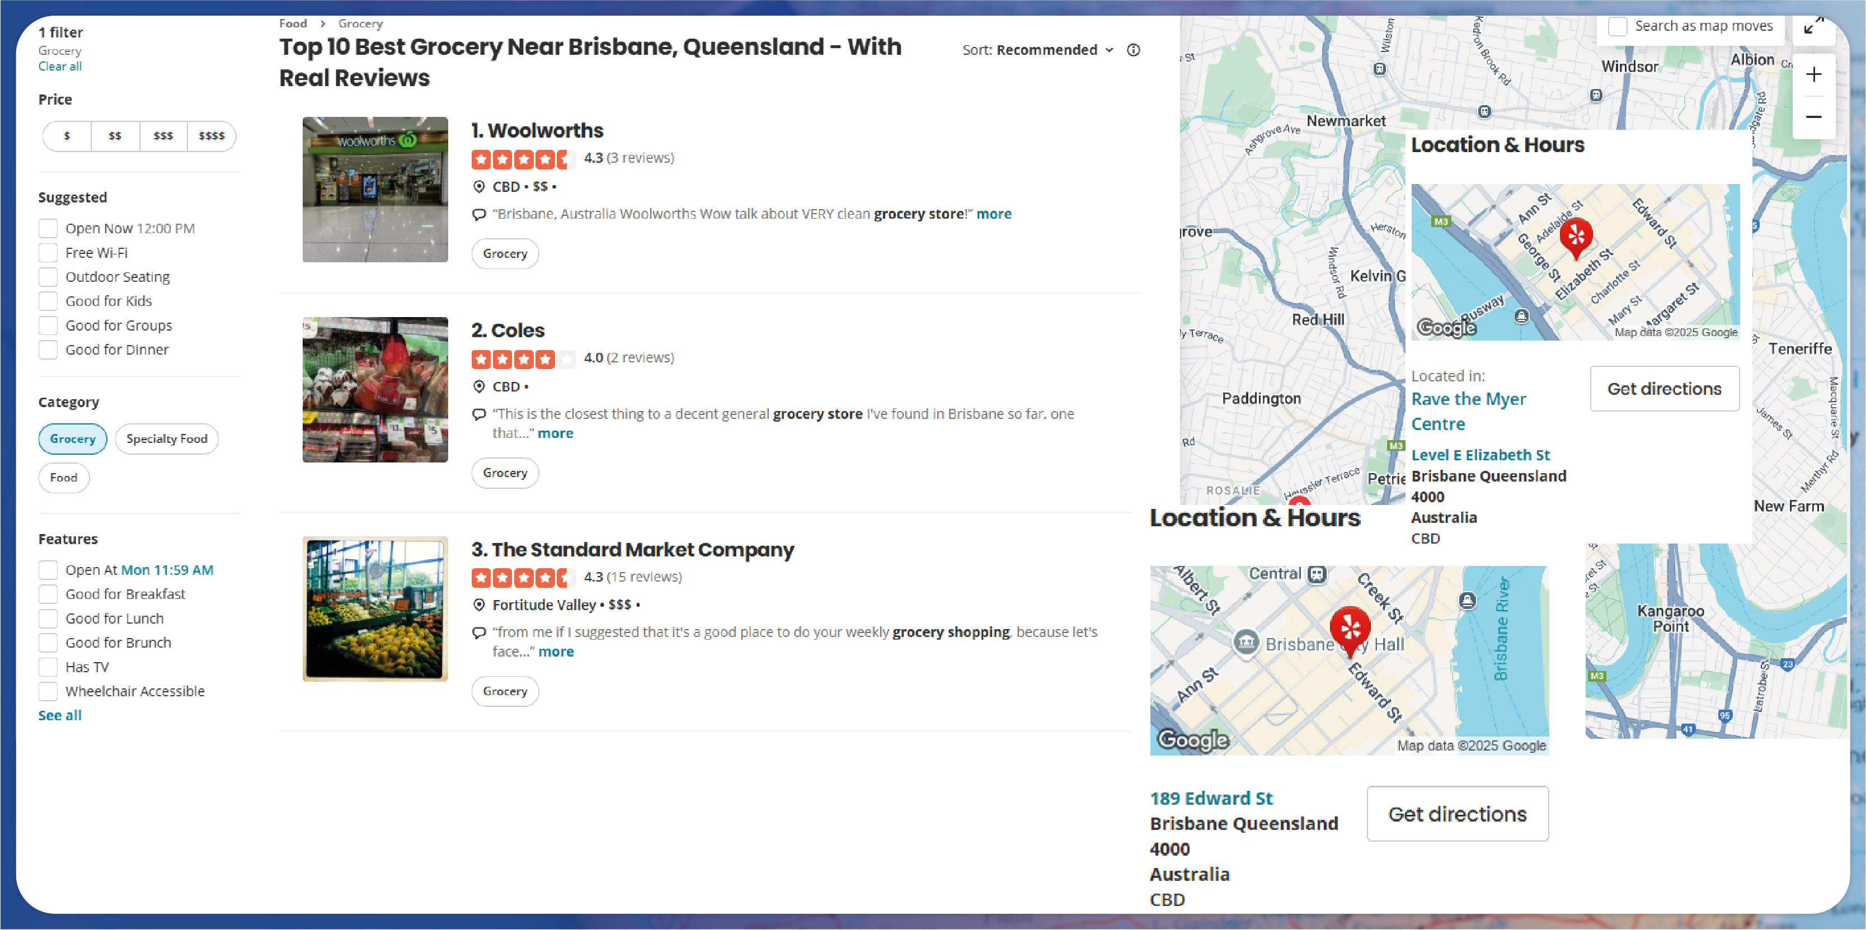Screen dimensions: 1866x930
Task: Click the Grocery tag under Coles
Action: (x=505, y=473)
